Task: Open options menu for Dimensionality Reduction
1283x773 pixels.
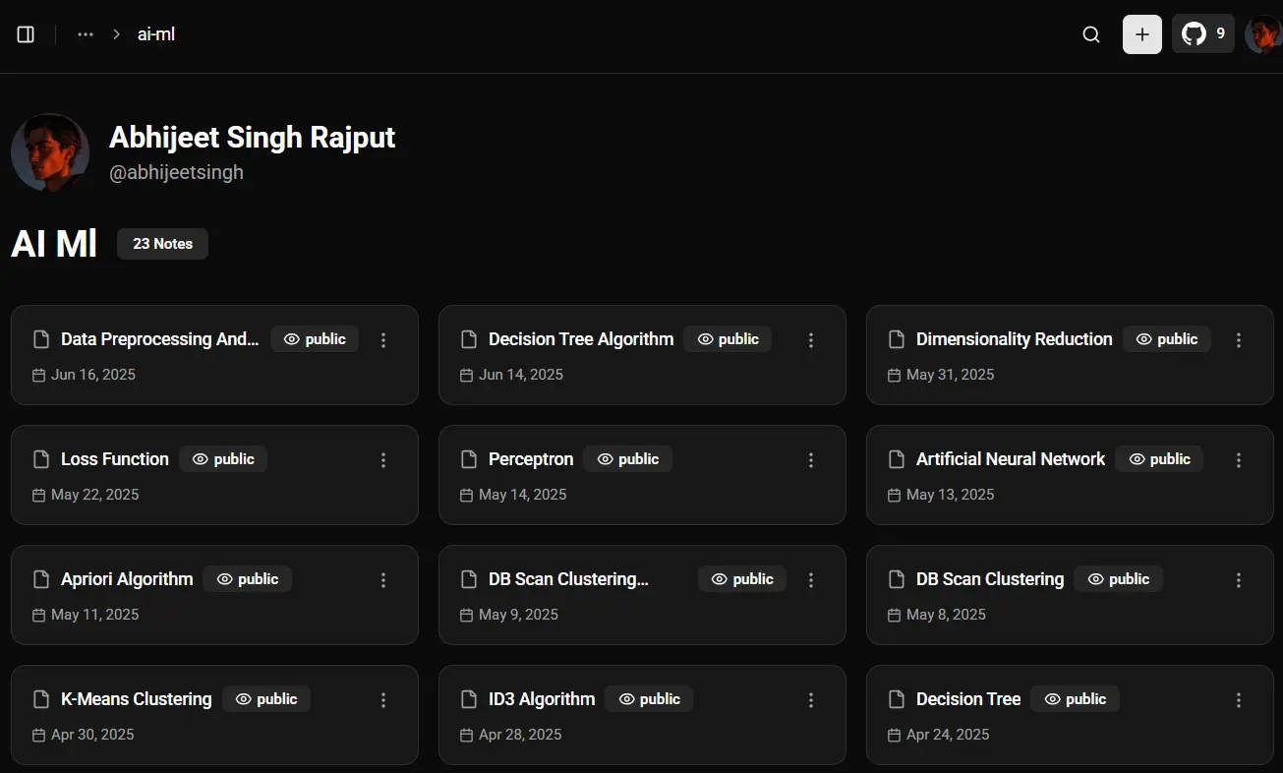Action: click(1239, 340)
